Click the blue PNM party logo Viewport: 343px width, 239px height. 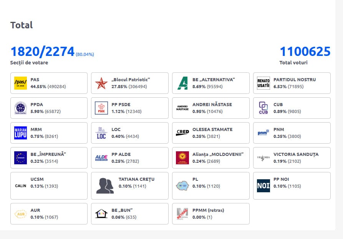click(263, 133)
